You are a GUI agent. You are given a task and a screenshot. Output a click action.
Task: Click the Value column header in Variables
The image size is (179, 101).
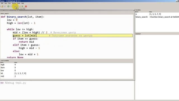150,12
